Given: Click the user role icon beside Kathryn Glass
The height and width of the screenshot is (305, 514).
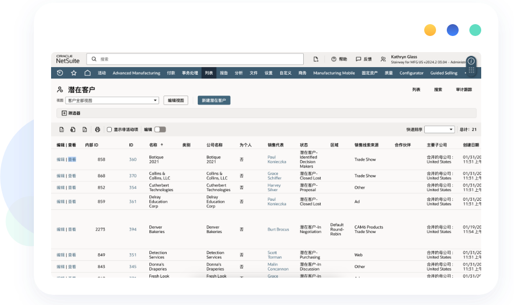Looking at the screenshot, I should click(x=383, y=59).
